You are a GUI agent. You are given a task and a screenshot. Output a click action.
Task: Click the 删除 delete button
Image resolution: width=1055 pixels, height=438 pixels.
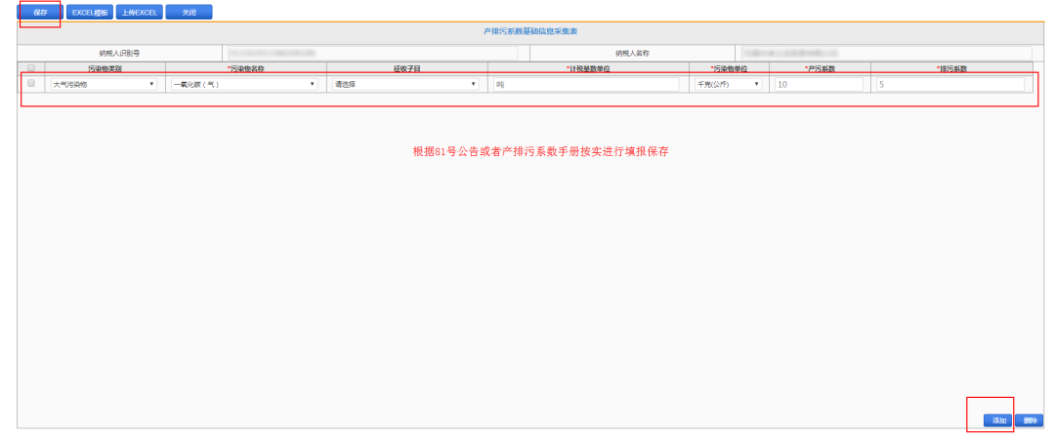point(1030,420)
